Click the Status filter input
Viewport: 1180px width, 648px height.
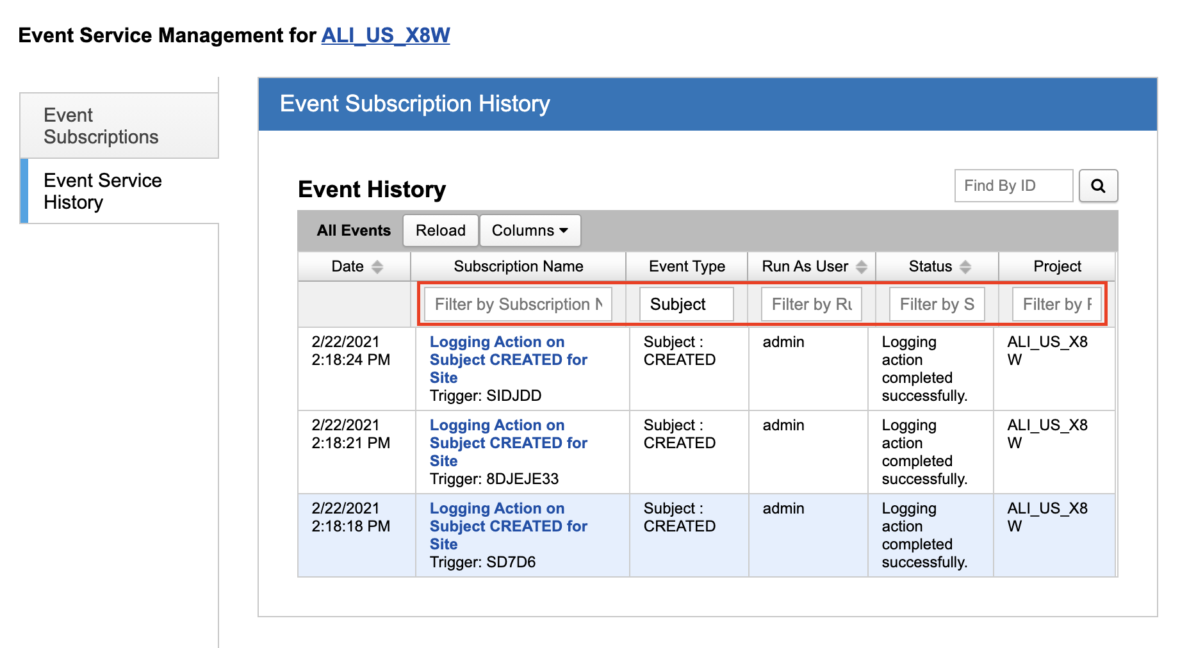[937, 304]
